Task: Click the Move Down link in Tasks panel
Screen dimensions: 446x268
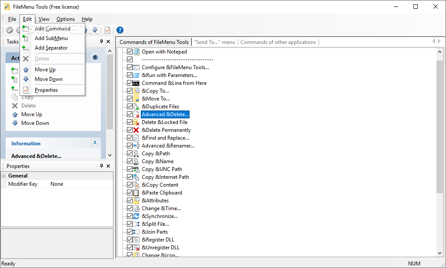Action: coord(35,123)
